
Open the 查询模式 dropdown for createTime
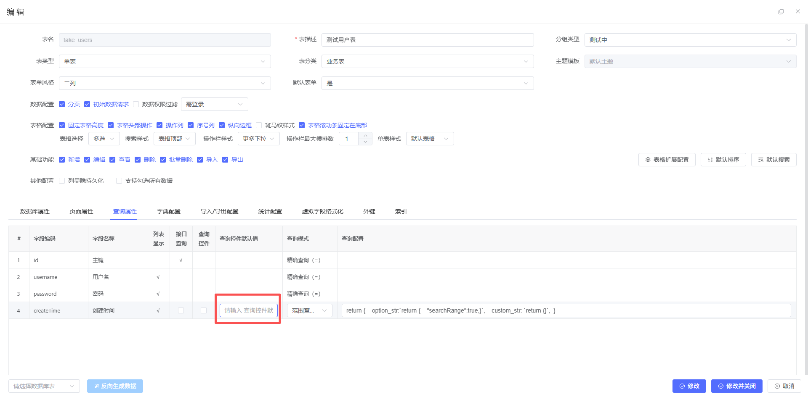309,310
